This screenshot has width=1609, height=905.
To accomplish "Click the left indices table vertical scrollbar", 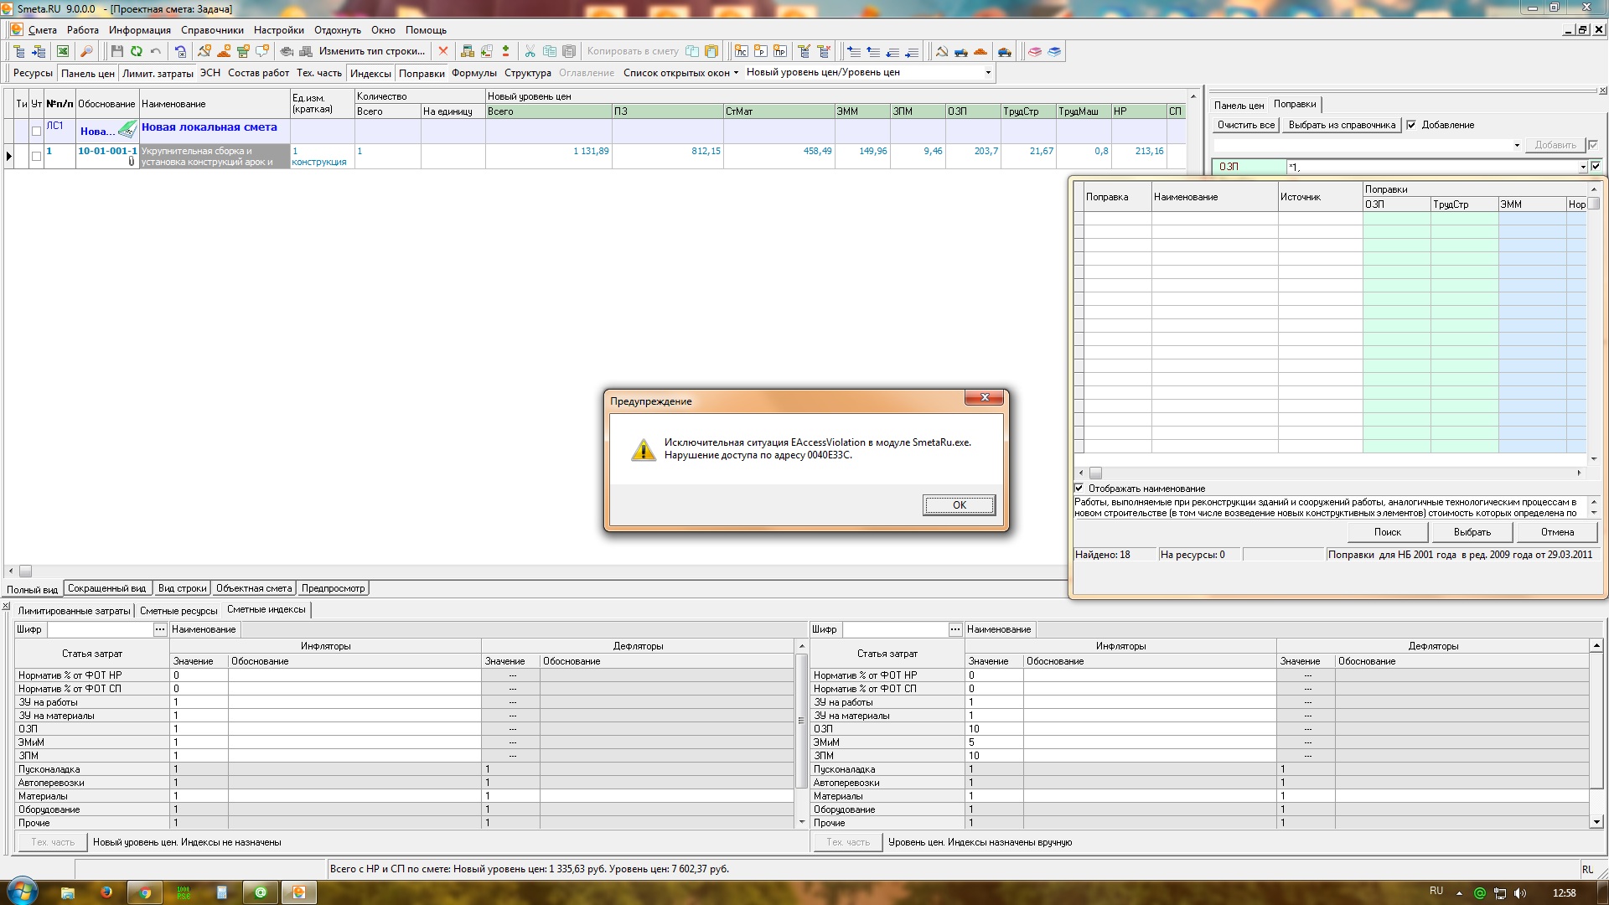I will pyautogui.click(x=801, y=733).
